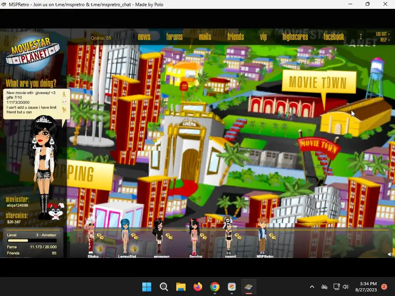Image resolution: width=395 pixels, height=296 pixels.
Task: Click the HELP link
Action: coord(385,40)
